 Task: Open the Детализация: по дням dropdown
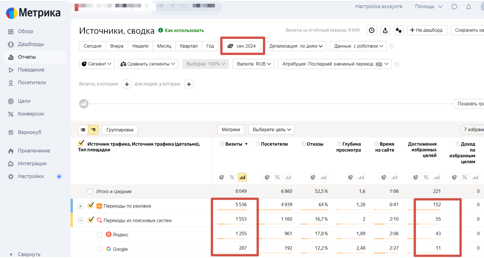pyautogui.click(x=296, y=46)
